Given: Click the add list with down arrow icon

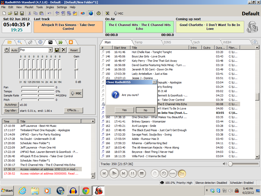Looking at the screenshot, I should pos(69,13).
